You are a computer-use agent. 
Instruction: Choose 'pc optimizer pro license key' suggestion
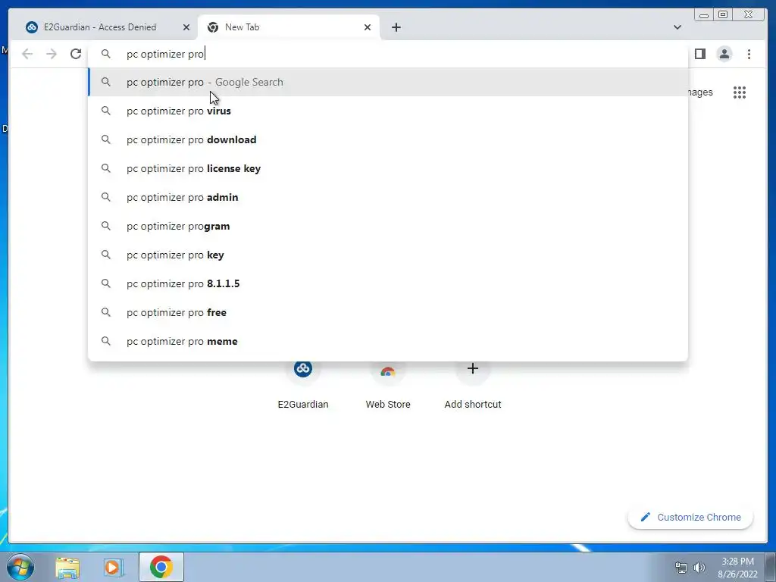pos(388,168)
